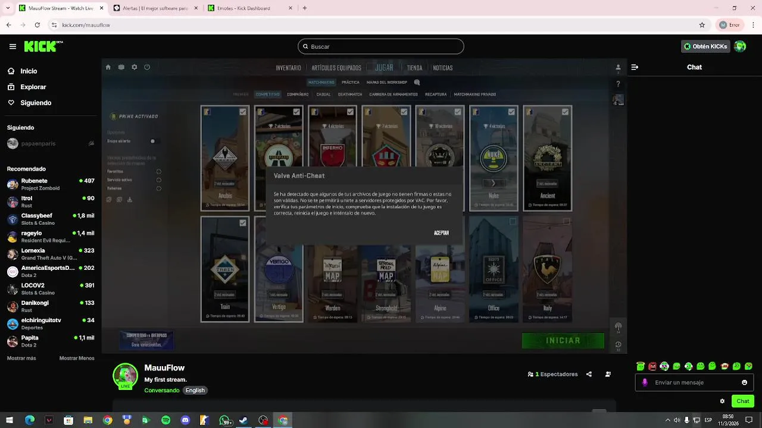Toggle the Ancient map checkbox
This screenshot has width=762, height=428.
565,112
